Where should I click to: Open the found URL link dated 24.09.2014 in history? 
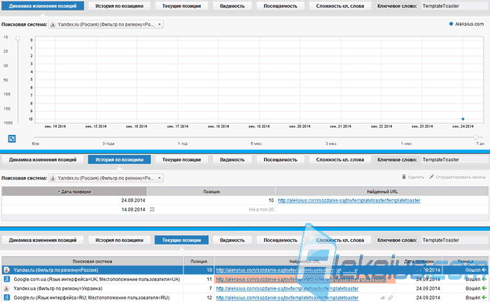349,201
